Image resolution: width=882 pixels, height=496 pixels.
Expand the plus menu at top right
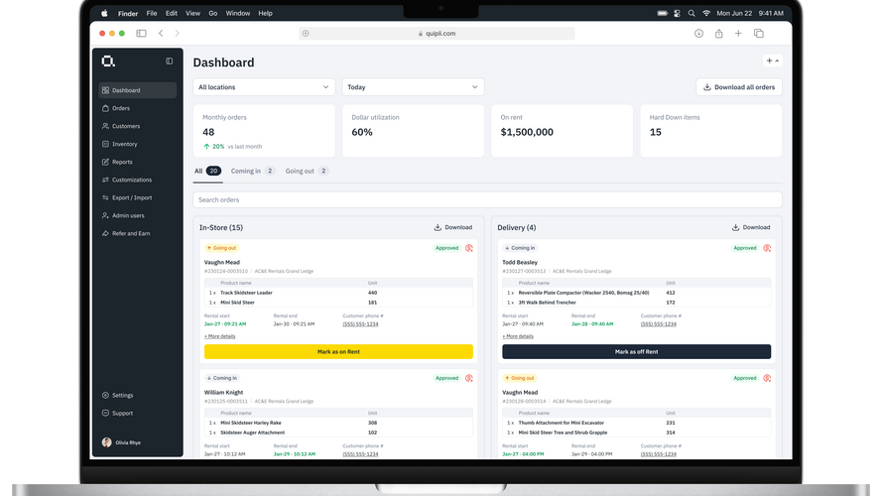[x=772, y=61]
